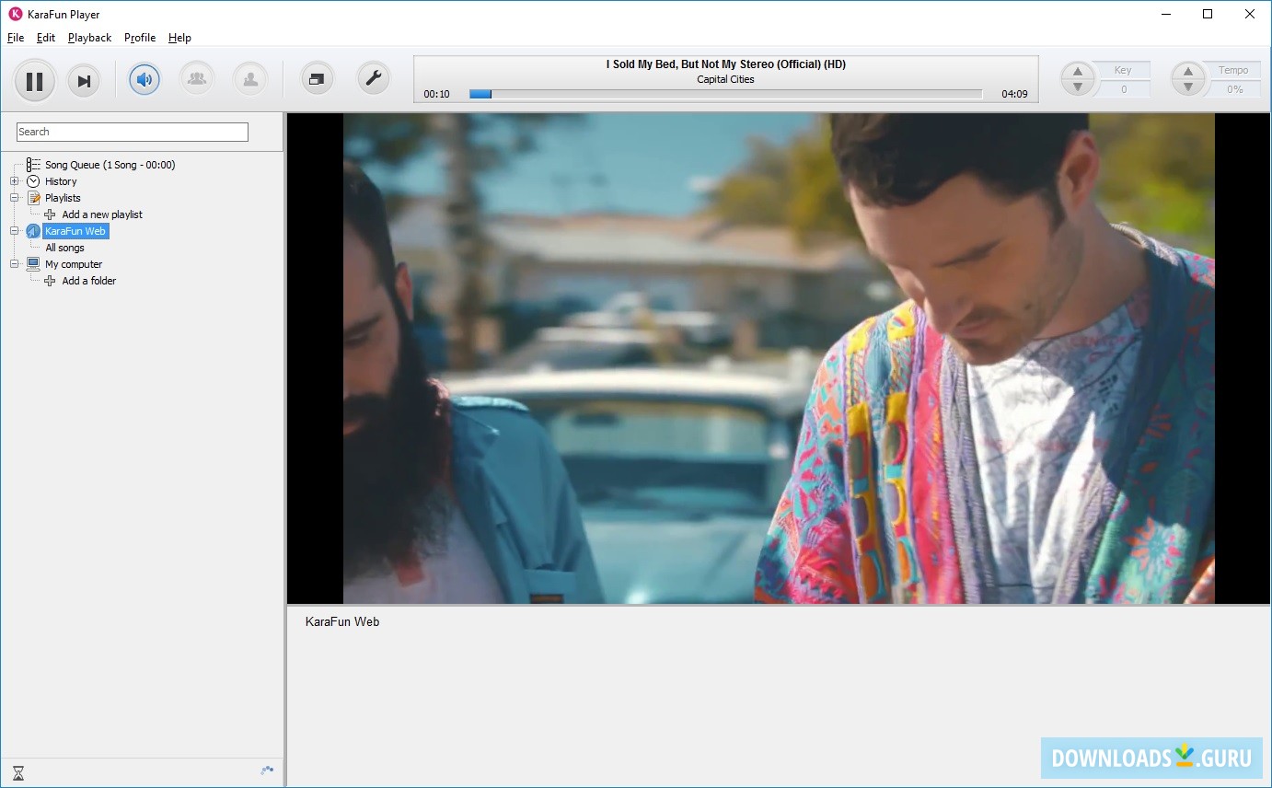Click Add a folder
Screen dimensions: 1272x788
[x=88, y=281]
